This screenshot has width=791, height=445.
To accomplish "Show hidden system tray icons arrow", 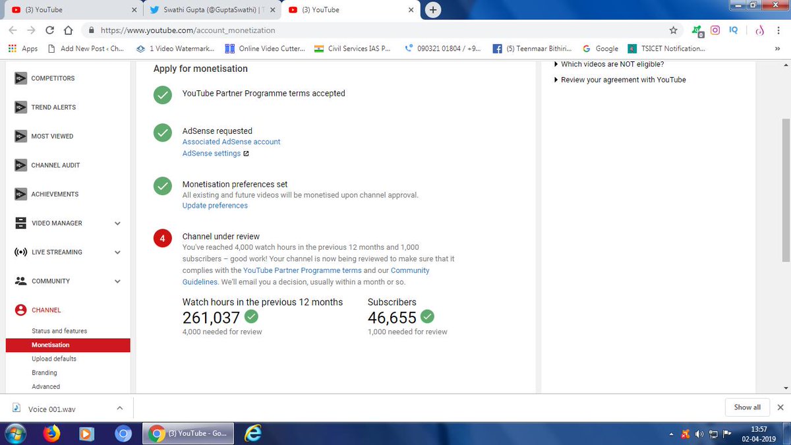I will click(x=671, y=434).
